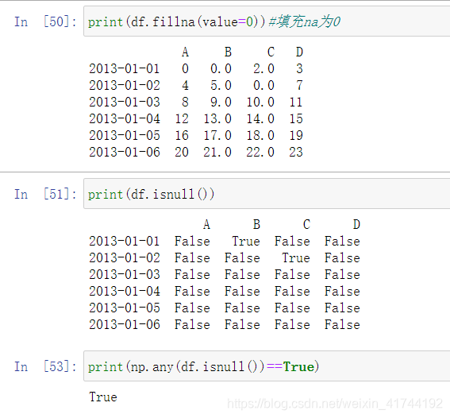
Task: Click value 12 in fillna output
Action: pyautogui.click(x=182, y=118)
